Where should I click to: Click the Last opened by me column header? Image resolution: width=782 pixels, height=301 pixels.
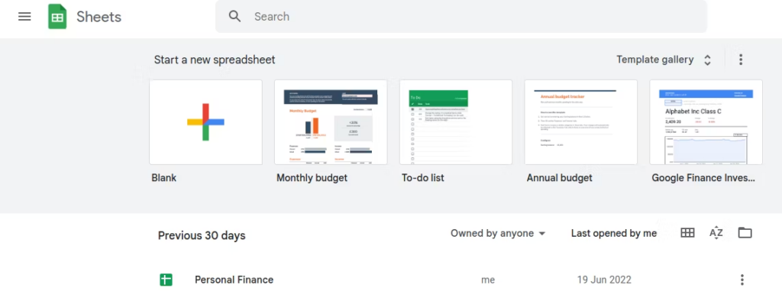614,233
